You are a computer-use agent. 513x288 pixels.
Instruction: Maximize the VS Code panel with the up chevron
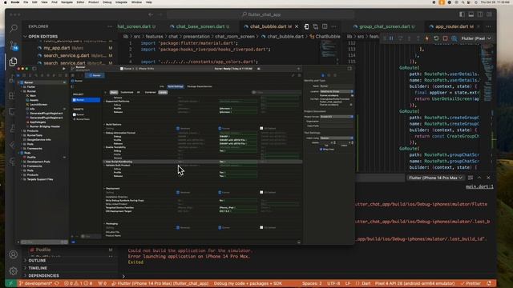(479, 178)
